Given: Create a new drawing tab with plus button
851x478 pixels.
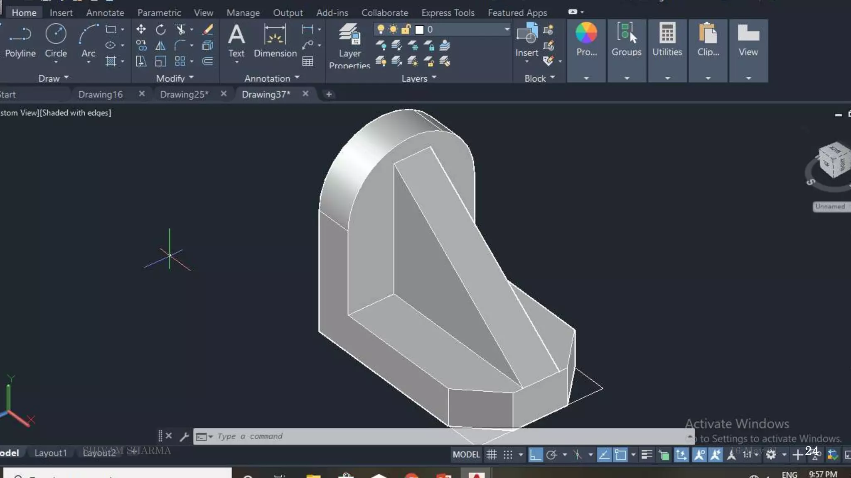Looking at the screenshot, I should (329, 94).
